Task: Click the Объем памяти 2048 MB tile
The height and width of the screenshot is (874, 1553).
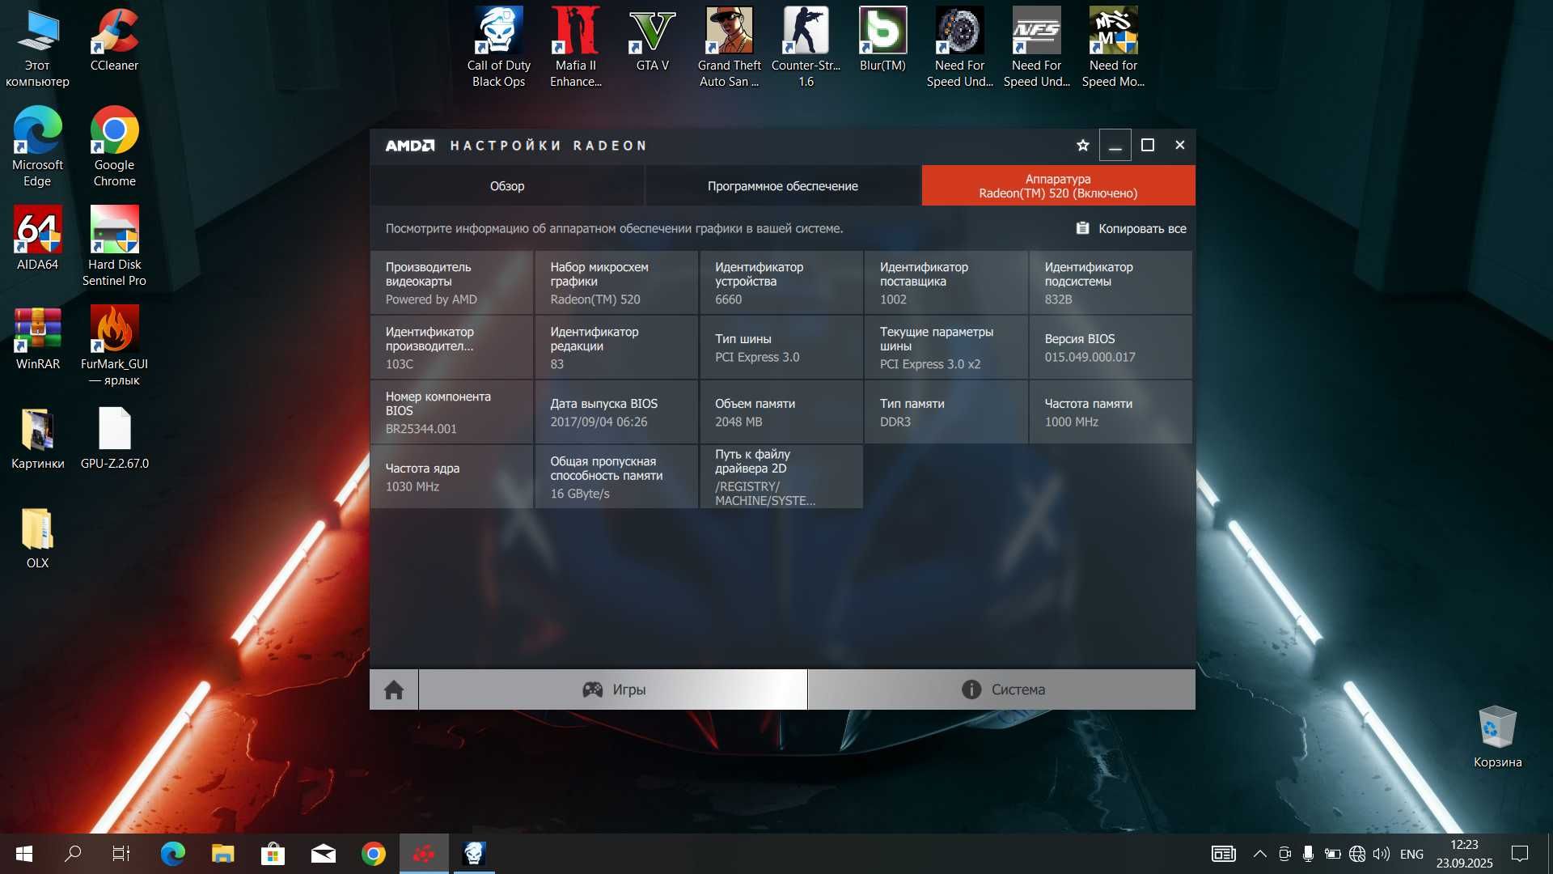Action: click(781, 412)
